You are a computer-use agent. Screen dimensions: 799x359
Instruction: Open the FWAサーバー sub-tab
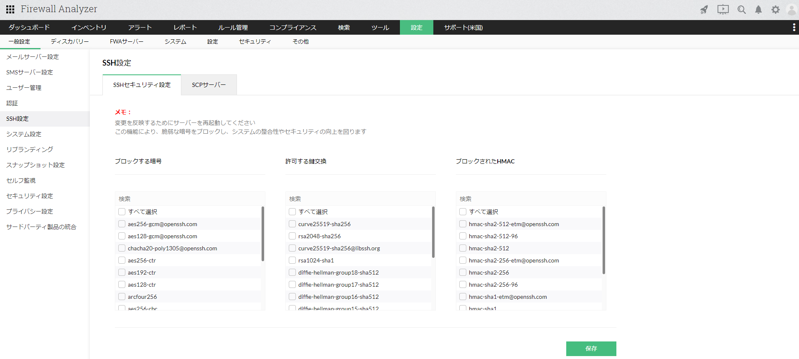[x=127, y=42]
